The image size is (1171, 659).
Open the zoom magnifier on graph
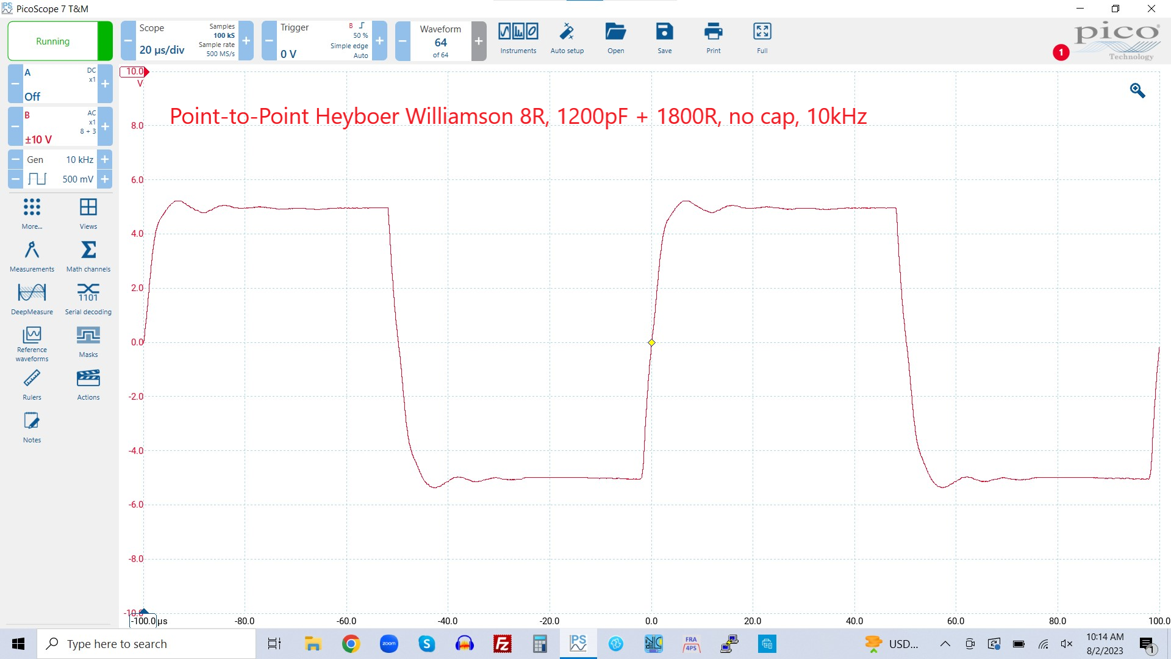tap(1137, 90)
